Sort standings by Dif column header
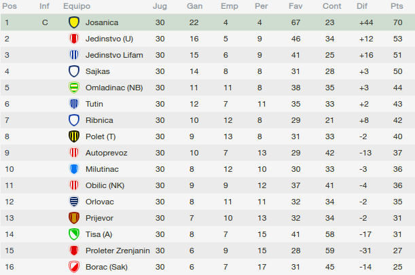 [362, 6]
